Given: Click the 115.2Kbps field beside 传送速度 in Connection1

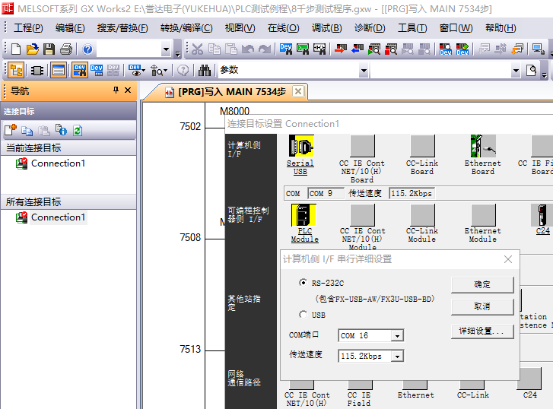Looking at the screenshot, I should [x=412, y=194].
